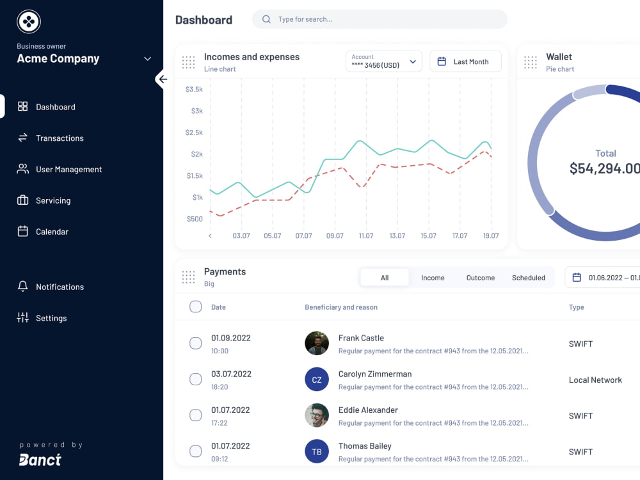Check the Eddie Alexander payment row checkbox
The image size is (640, 480).
click(x=195, y=415)
